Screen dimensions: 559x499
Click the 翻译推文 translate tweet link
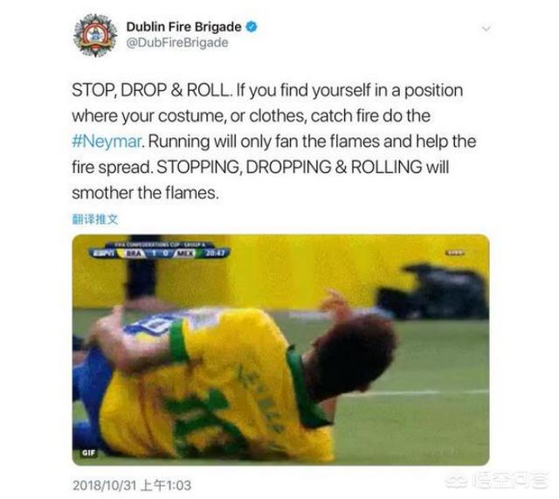click(x=95, y=219)
